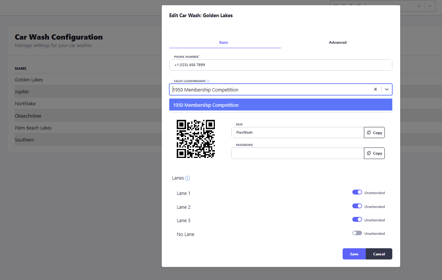
Task: Click the SSID input field
Action: [298, 133]
